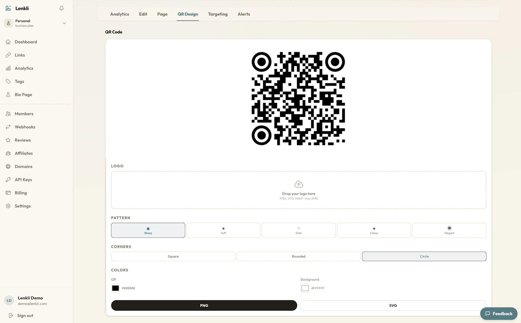Click the Lenkli logo icon
The height and width of the screenshot is (323, 521).
pos(8,8)
